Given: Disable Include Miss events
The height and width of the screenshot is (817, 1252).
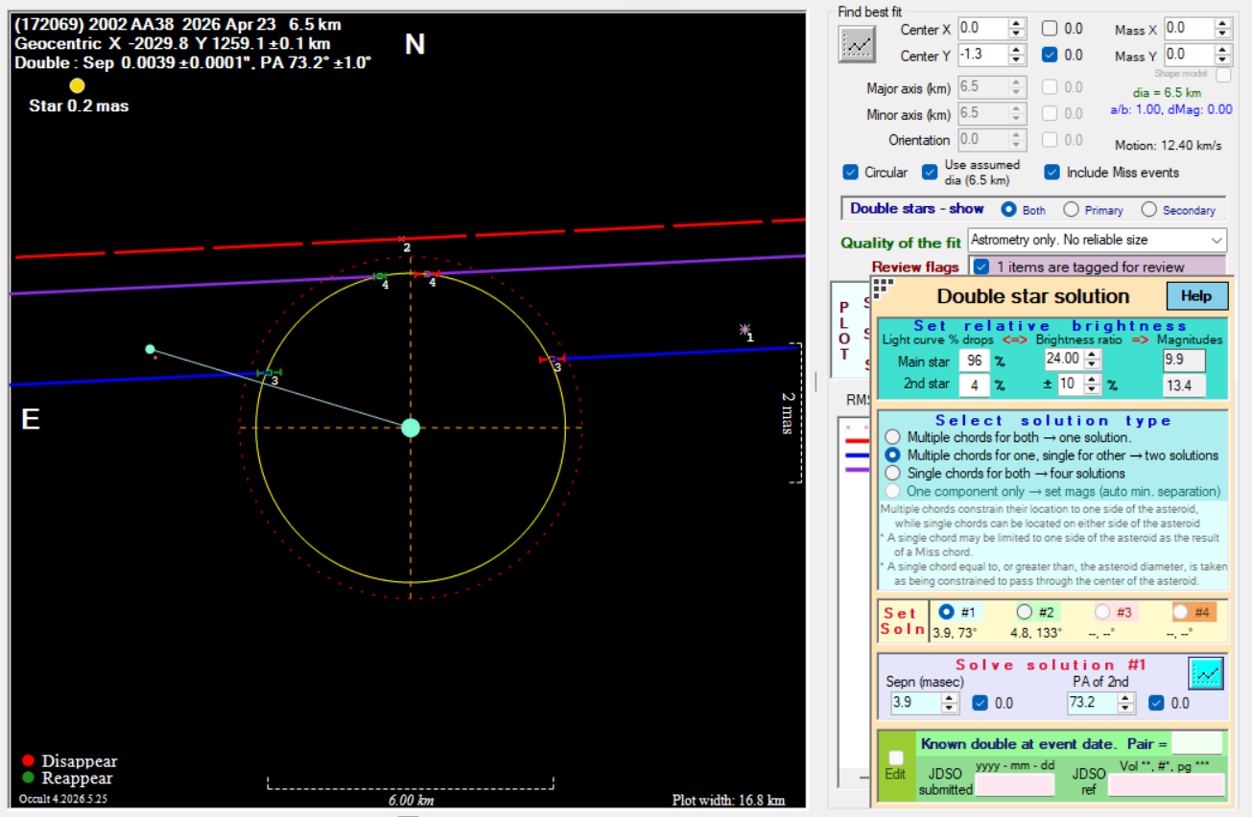Looking at the screenshot, I should [1051, 173].
